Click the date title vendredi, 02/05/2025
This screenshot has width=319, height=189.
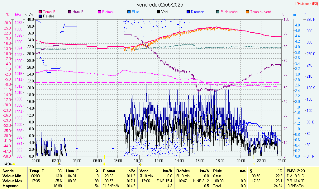pos(160,5)
